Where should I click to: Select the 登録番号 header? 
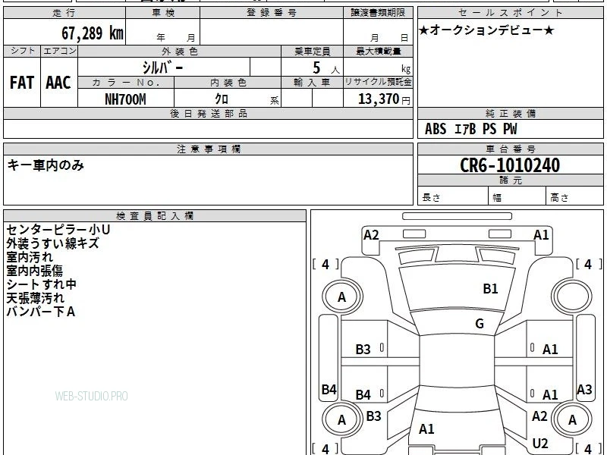[272, 13]
